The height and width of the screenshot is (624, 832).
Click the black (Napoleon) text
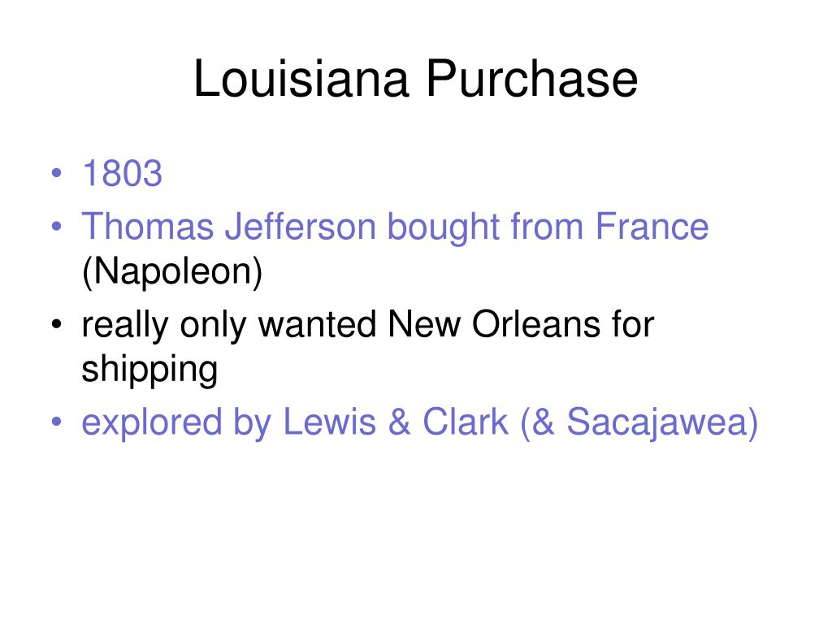point(172,272)
